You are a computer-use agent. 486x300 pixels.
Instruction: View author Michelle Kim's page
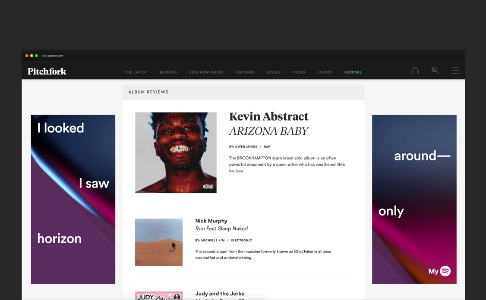213,240
